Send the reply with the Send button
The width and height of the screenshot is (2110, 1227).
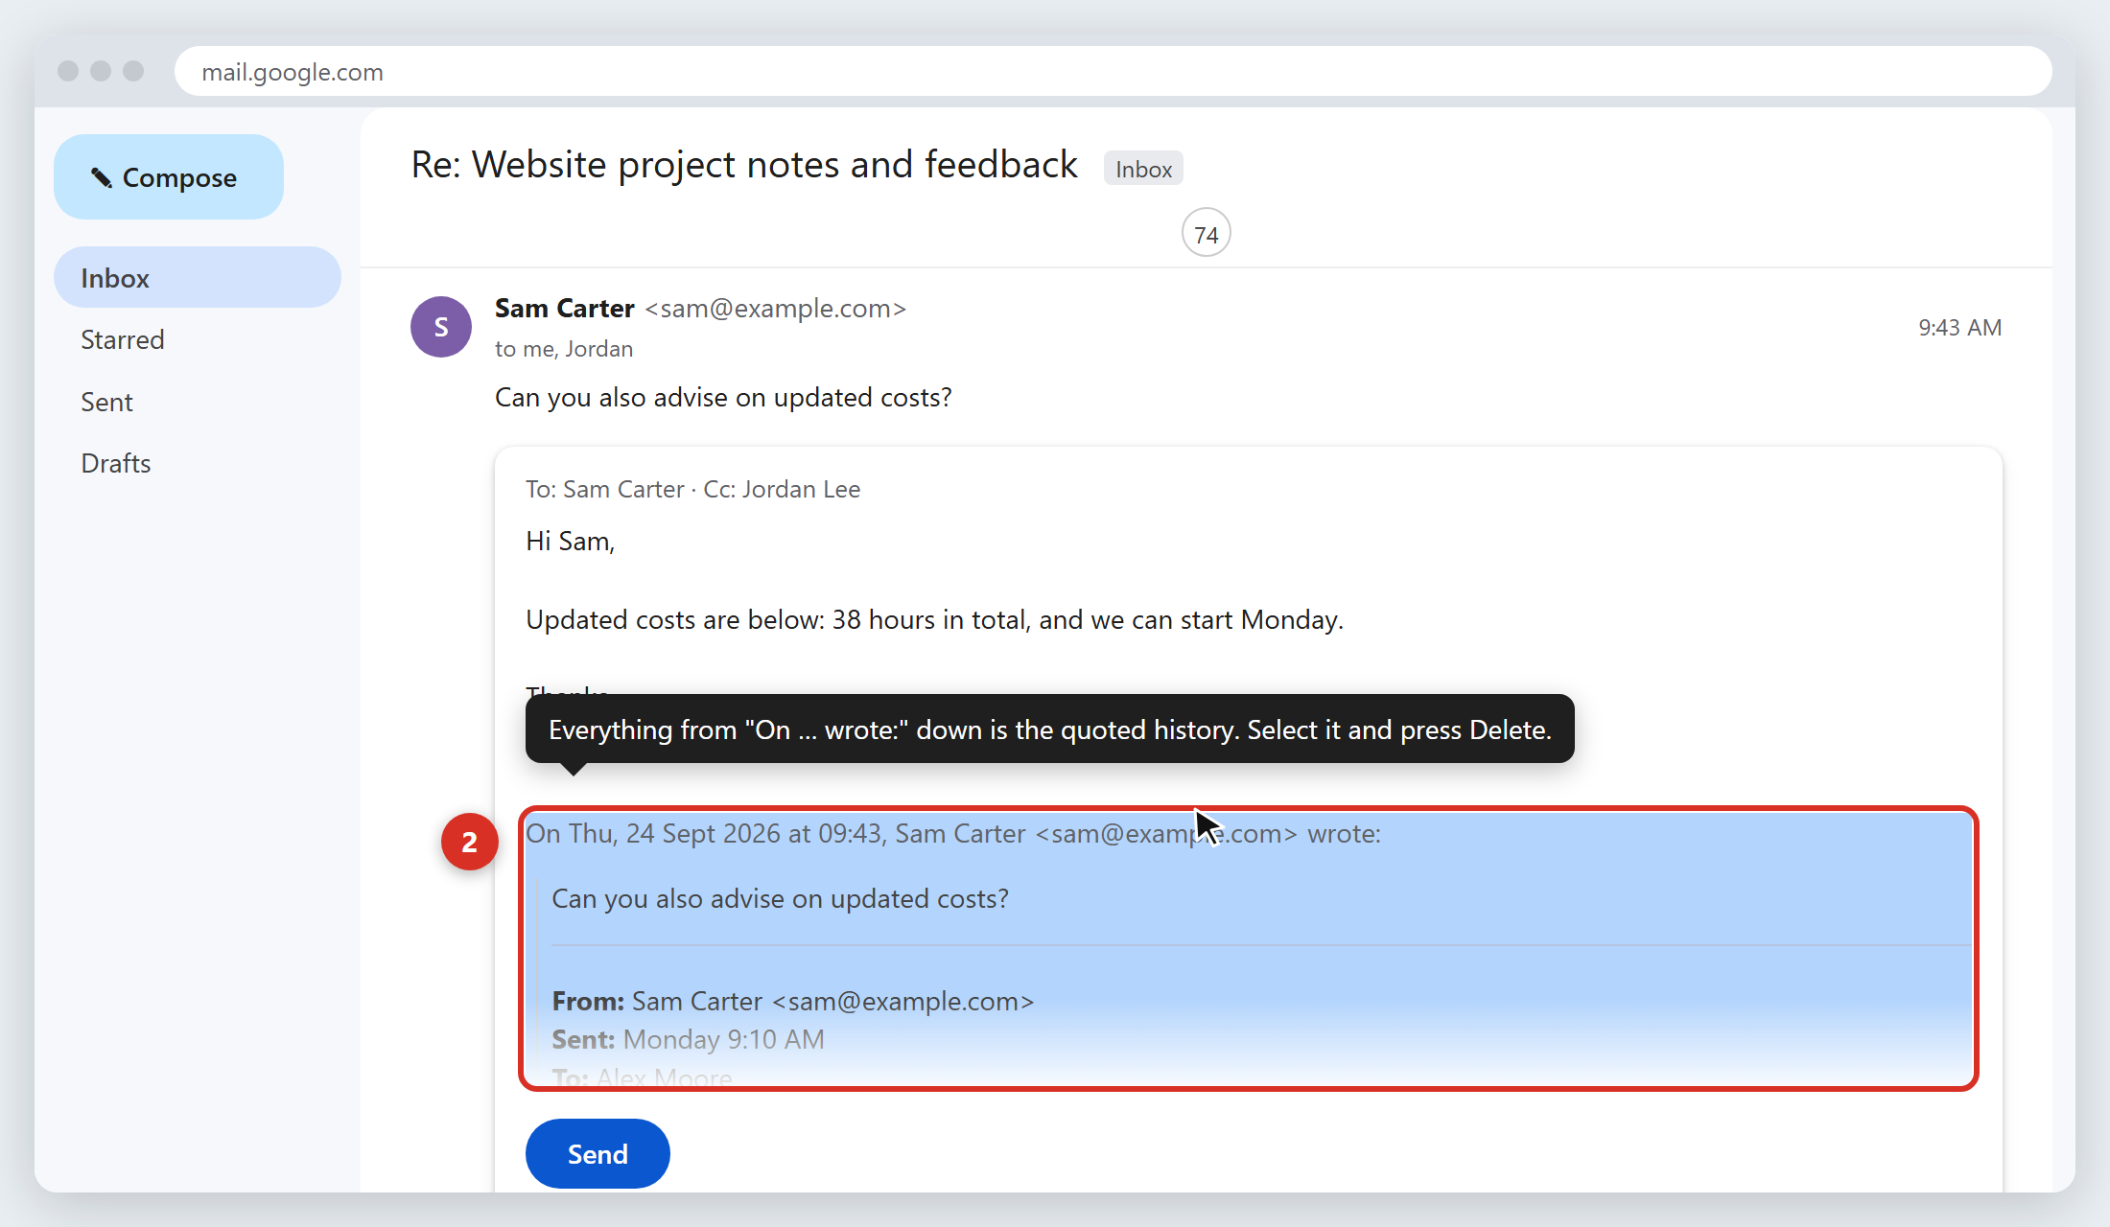(598, 1153)
